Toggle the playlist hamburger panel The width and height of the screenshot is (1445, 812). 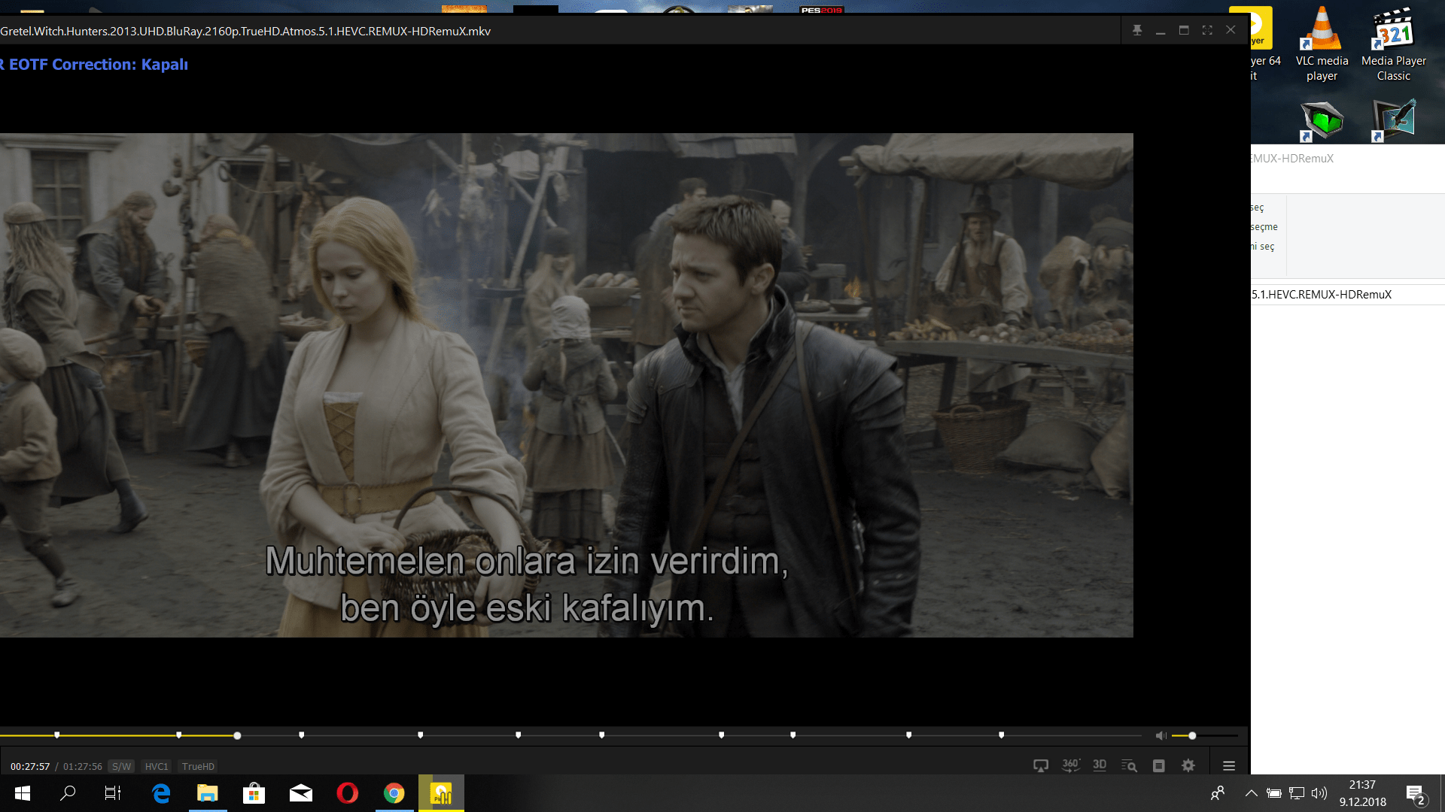[x=1229, y=765]
